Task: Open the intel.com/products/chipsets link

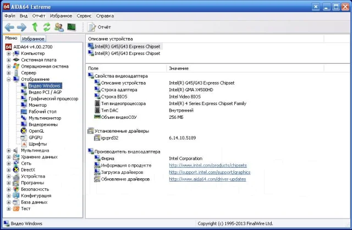Action: 208,166
